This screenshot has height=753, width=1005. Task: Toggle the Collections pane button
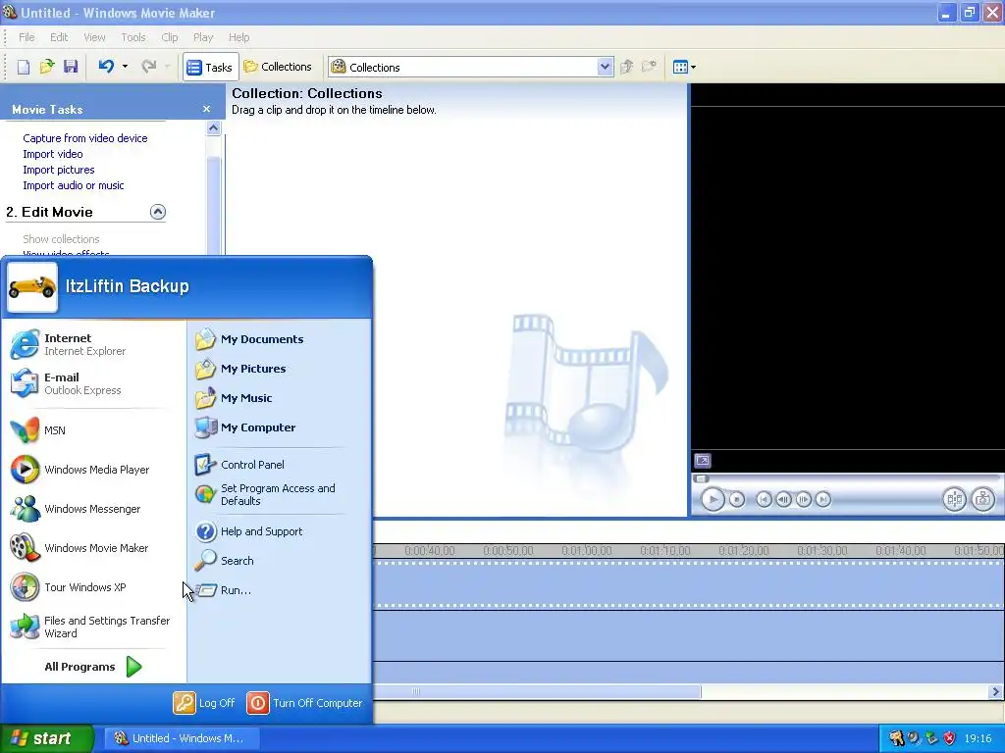tap(278, 67)
